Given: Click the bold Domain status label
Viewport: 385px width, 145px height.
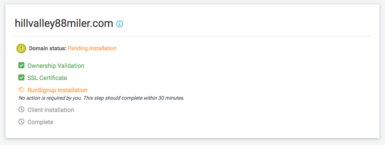Looking at the screenshot, I should 47,48.
